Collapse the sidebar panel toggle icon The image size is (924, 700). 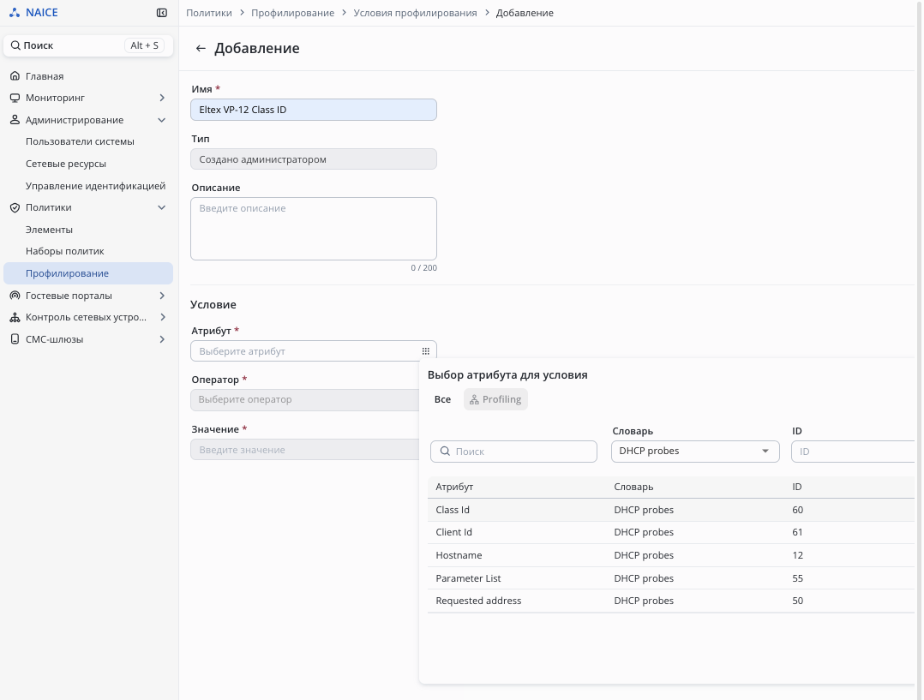click(x=162, y=13)
